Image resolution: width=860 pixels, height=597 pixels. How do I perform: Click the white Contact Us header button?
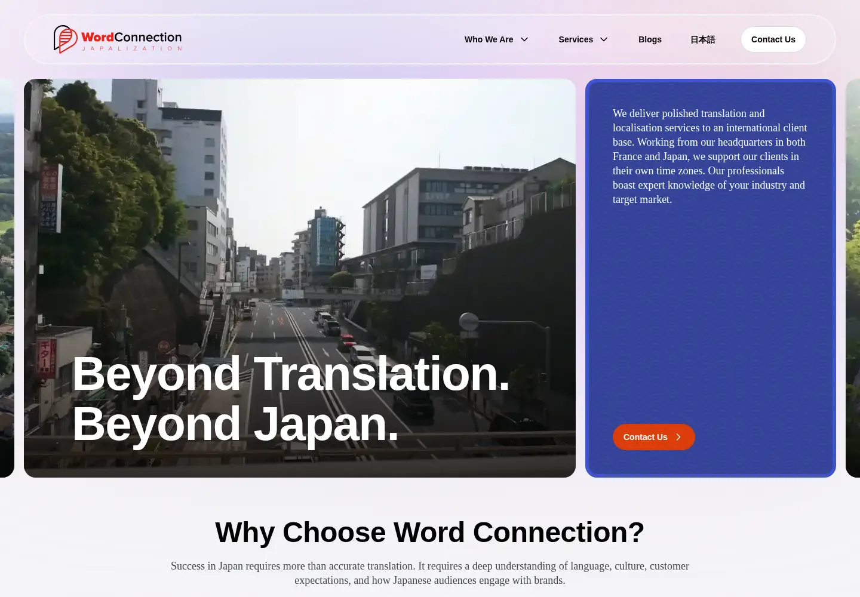[773, 39]
